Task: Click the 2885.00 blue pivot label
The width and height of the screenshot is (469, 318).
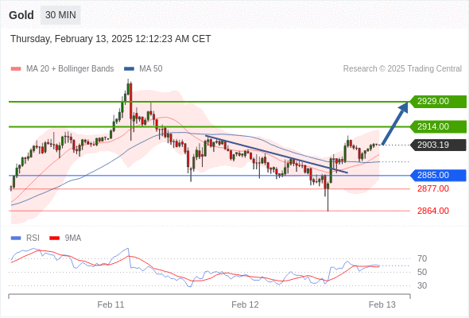Action: coord(438,176)
